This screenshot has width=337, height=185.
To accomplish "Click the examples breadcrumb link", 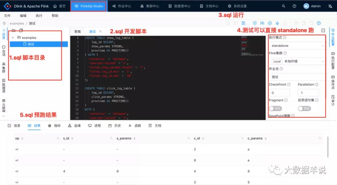I will pyautogui.click(x=17, y=23).
